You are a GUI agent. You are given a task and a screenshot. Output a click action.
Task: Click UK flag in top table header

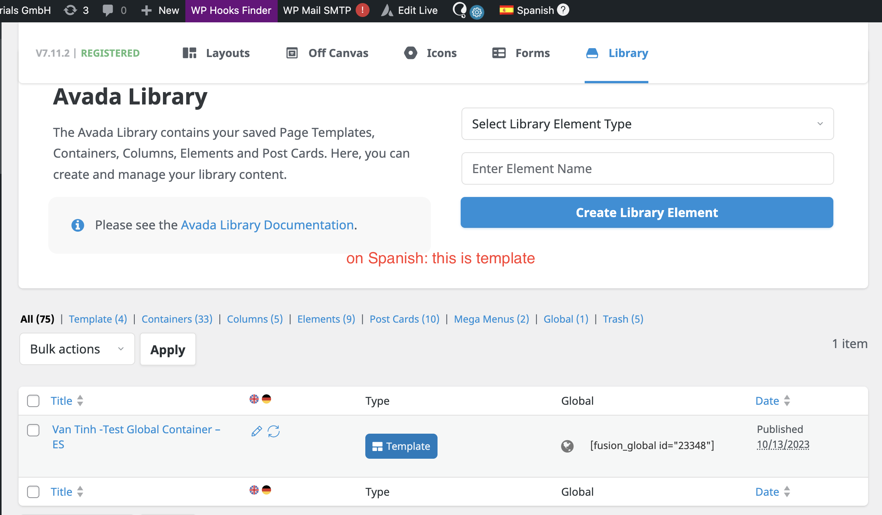click(254, 399)
